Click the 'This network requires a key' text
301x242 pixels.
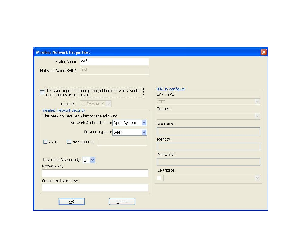click(81, 116)
